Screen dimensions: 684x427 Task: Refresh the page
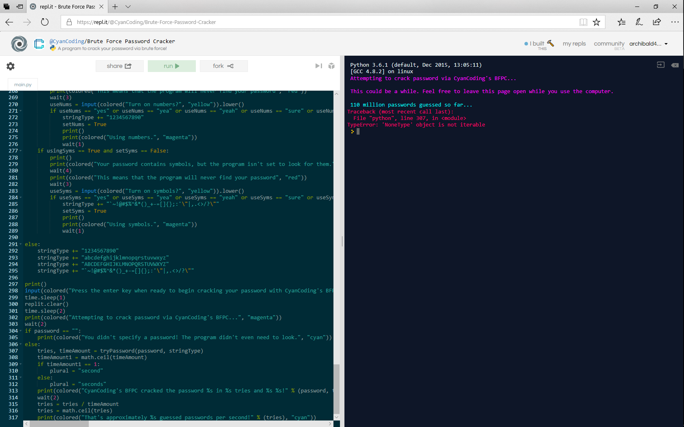45,22
